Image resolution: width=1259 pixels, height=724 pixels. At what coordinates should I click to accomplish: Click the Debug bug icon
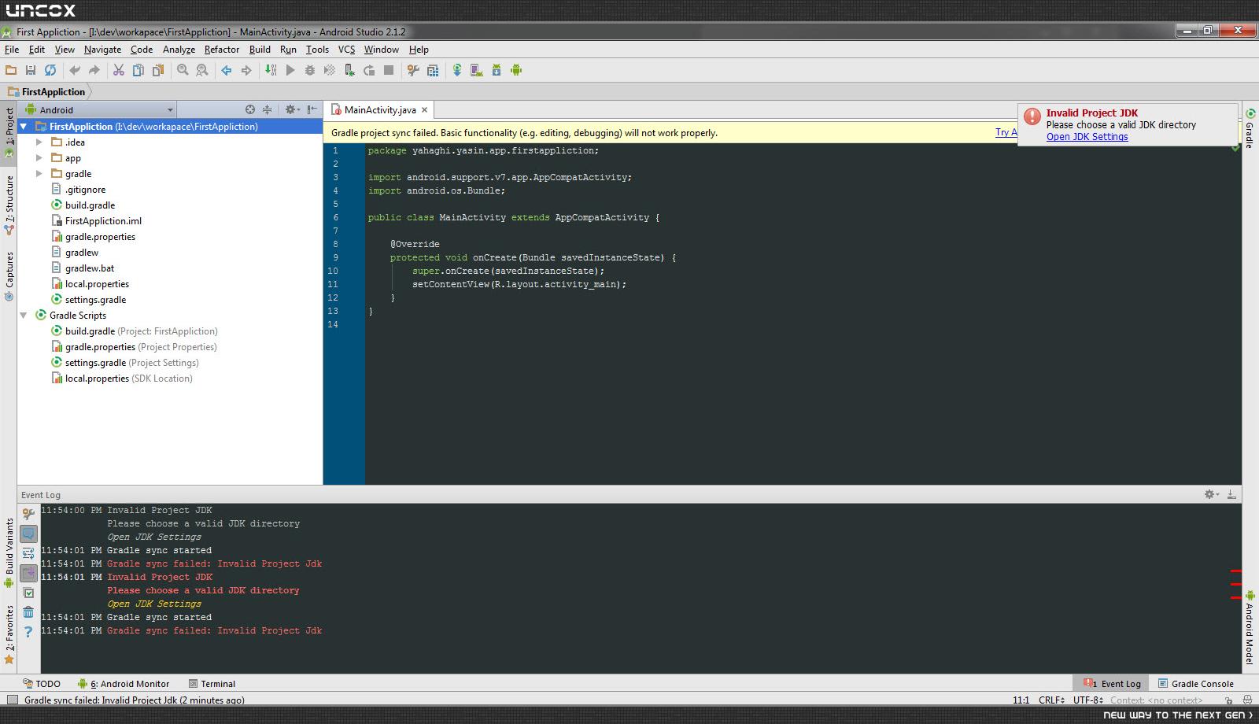[310, 70]
